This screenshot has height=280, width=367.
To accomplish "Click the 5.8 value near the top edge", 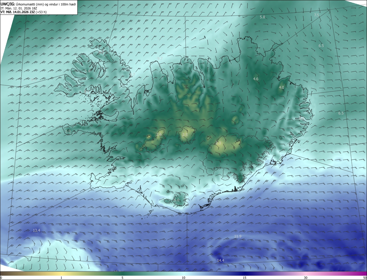I will pos(262,17).
